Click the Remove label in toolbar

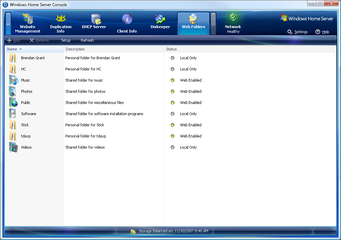tap(42, 40)
